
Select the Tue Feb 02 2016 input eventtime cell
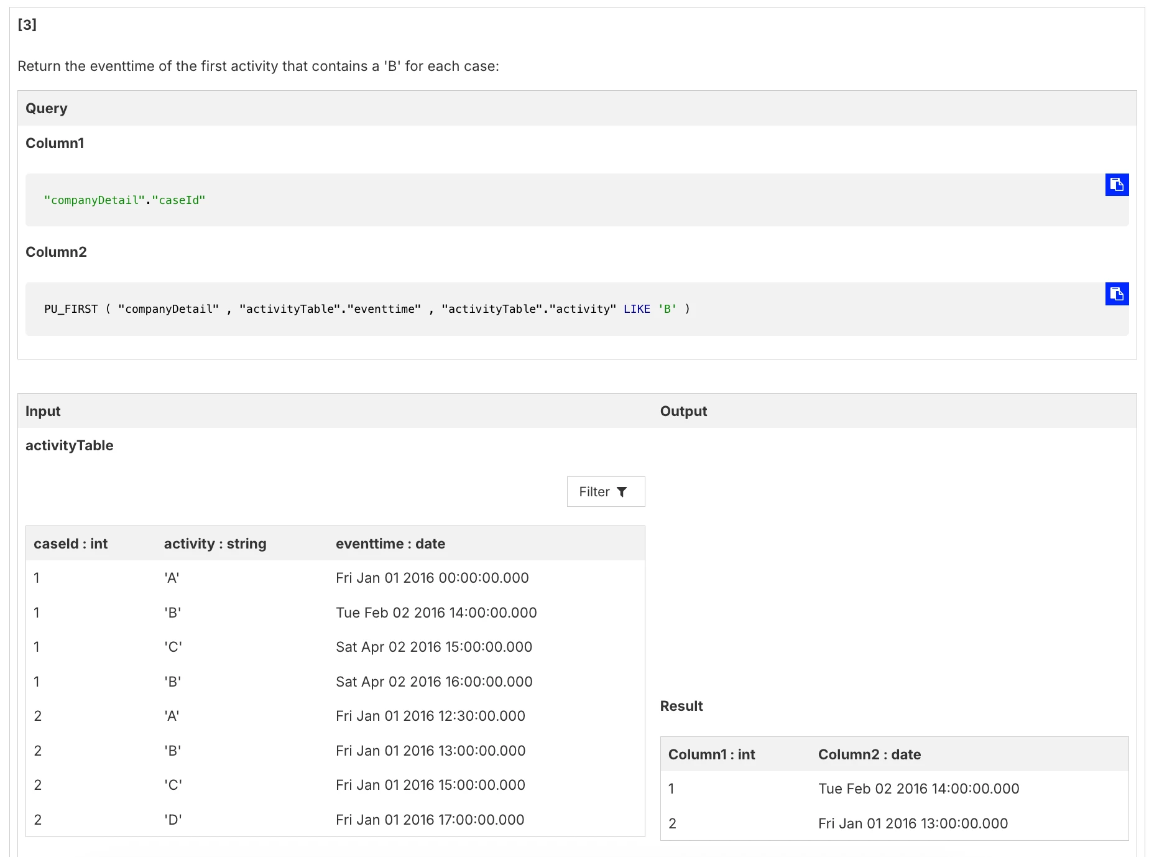pos(436,613)
